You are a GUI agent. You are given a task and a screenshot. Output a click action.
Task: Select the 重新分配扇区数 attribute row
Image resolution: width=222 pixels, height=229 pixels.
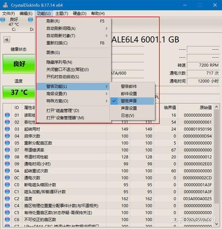click(x=108, y=143)
